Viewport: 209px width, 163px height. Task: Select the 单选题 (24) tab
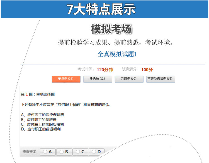click(x=66, y=79)
